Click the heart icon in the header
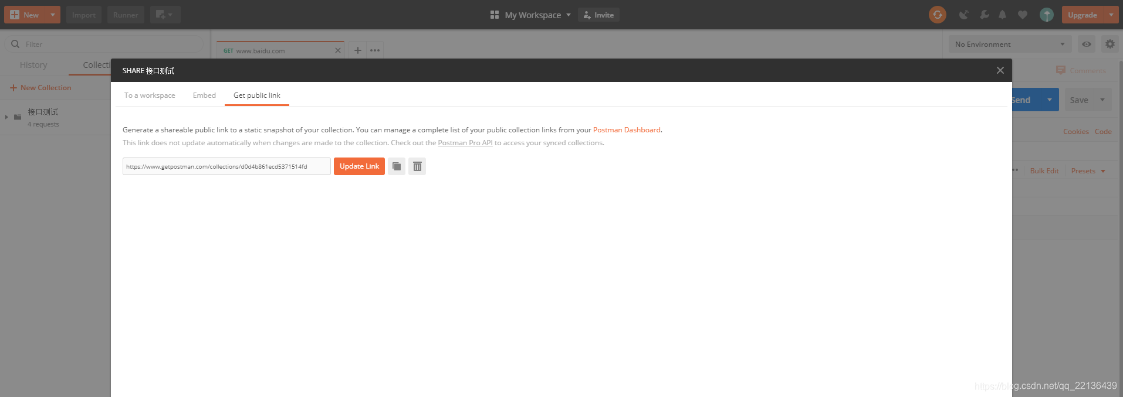The height and width of the screenshot is (397, 1123). 1023,15
